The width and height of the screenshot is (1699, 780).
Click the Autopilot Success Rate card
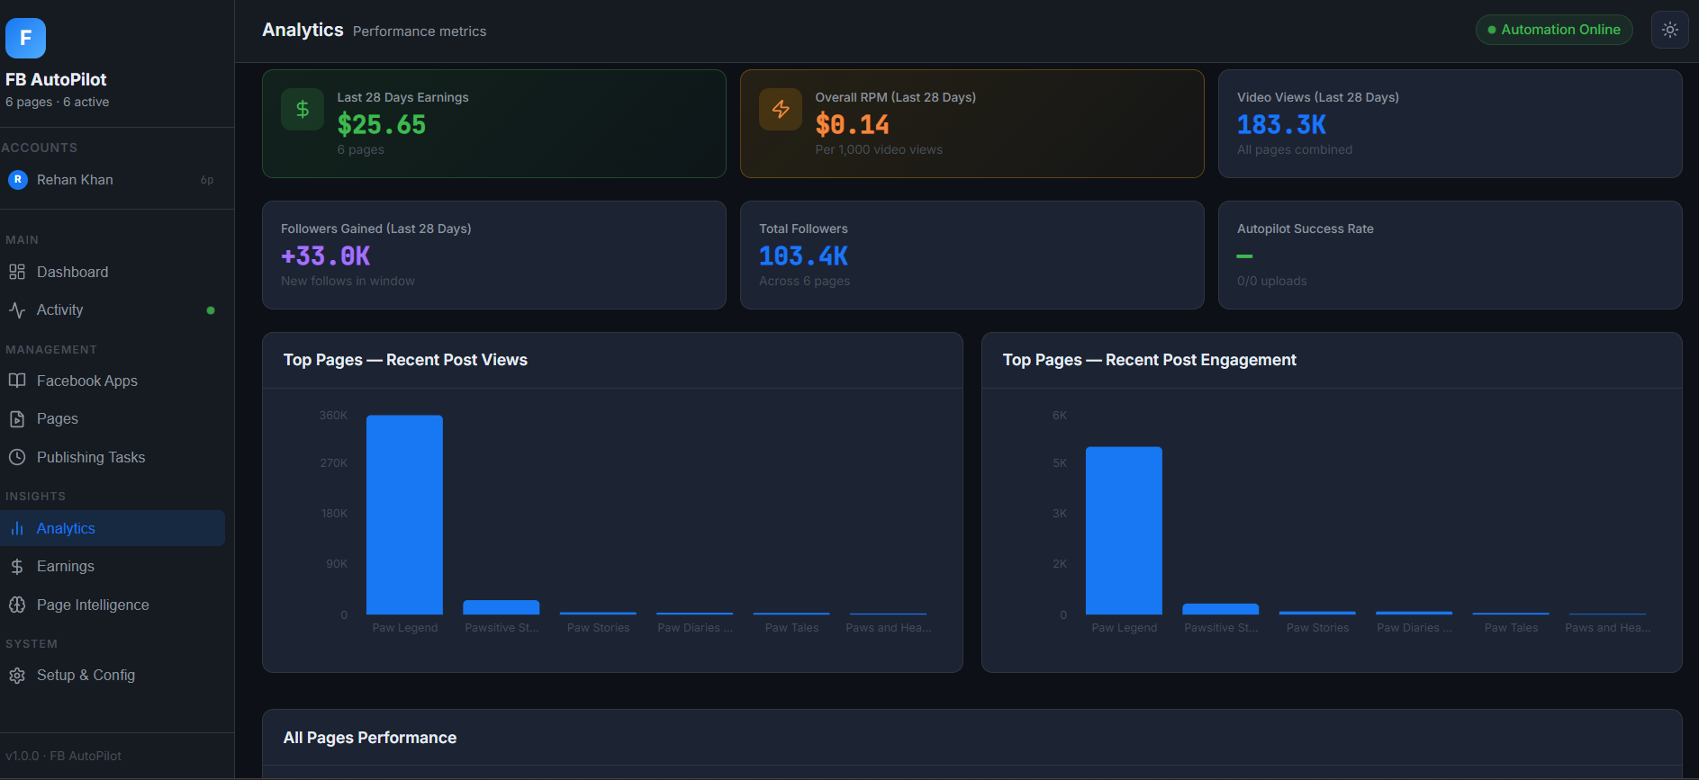(x=1450, y=255)
